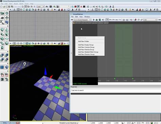
Task: Open the Matinee Window menu
Action: point(87,17)
